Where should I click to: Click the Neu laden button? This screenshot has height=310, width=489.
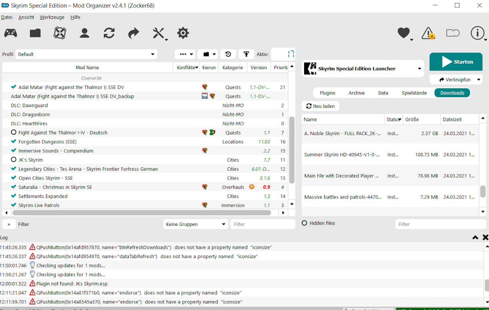coord(320,106)
